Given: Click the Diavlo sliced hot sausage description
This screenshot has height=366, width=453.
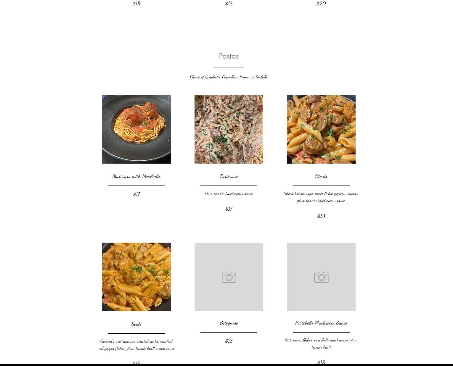Looking at the screenshot, I should (321, 197).
